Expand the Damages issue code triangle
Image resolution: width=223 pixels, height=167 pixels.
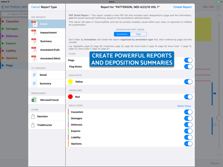tap(3, 29)
